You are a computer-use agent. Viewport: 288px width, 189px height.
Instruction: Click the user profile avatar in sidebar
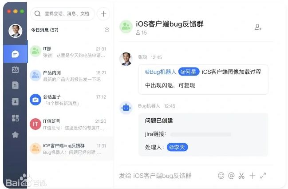15,31
